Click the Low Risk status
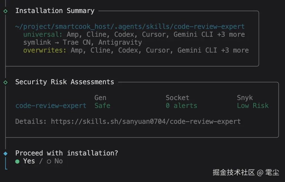This screenshot has width=285, height=182. point(252,106)
